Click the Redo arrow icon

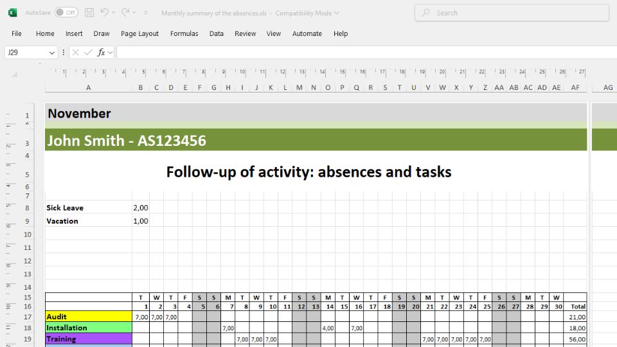tap(126, 13)
